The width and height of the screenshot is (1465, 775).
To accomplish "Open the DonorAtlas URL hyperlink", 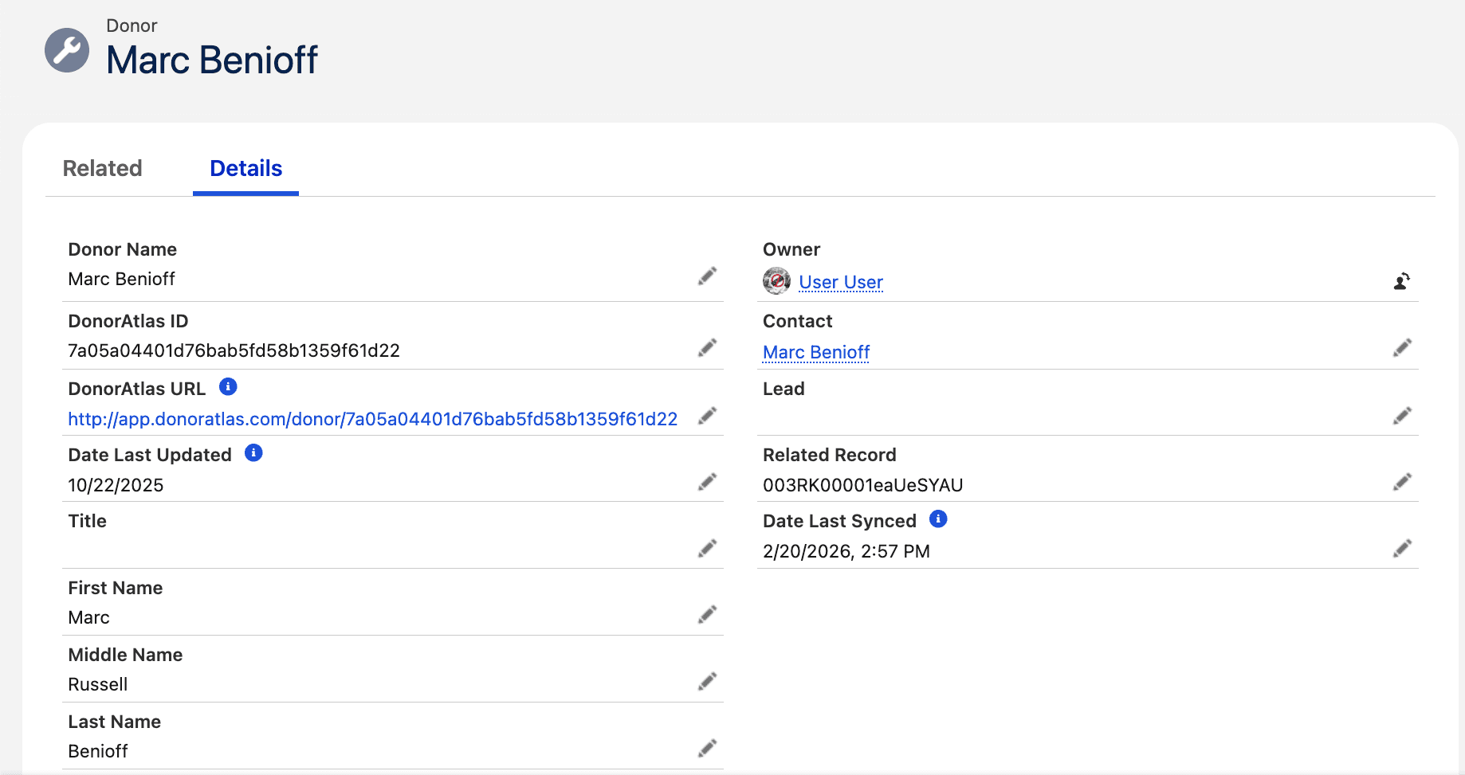I will 373,418.
